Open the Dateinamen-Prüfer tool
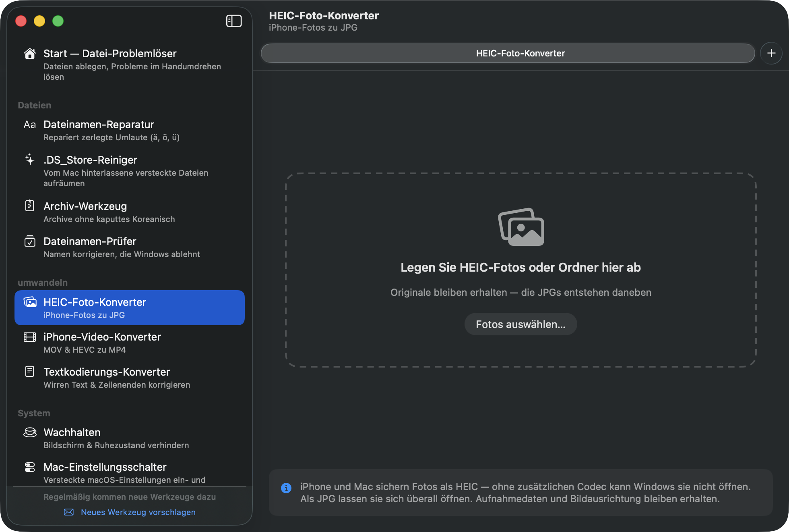 pyautogui.click(x=130, y=247)
